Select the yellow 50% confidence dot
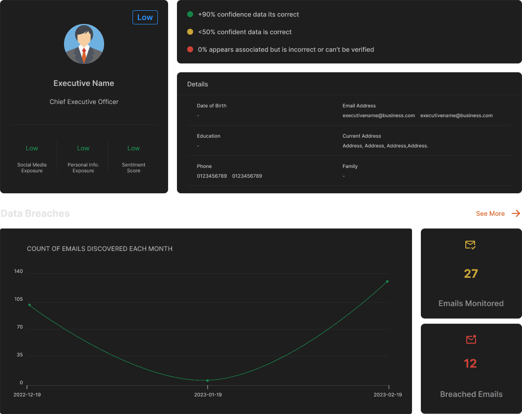 [190, 32]
